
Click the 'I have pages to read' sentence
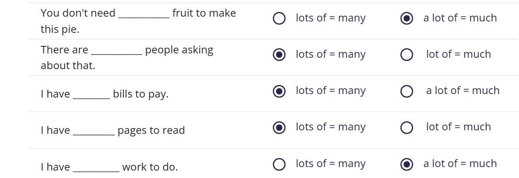pos(113,130)
